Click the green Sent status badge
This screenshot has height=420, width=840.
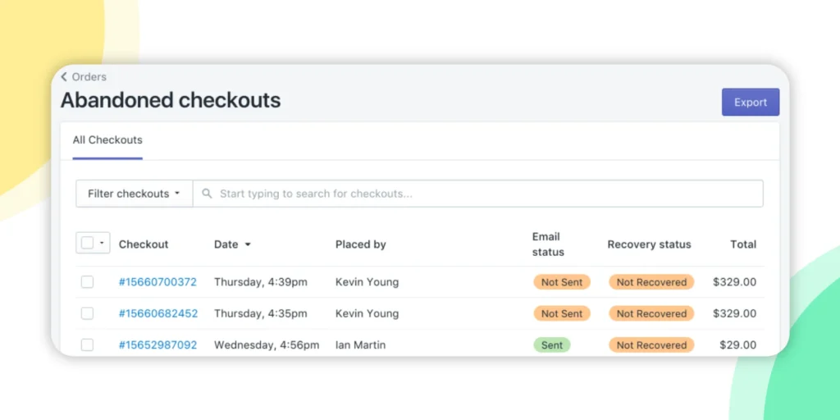point(551,345)
